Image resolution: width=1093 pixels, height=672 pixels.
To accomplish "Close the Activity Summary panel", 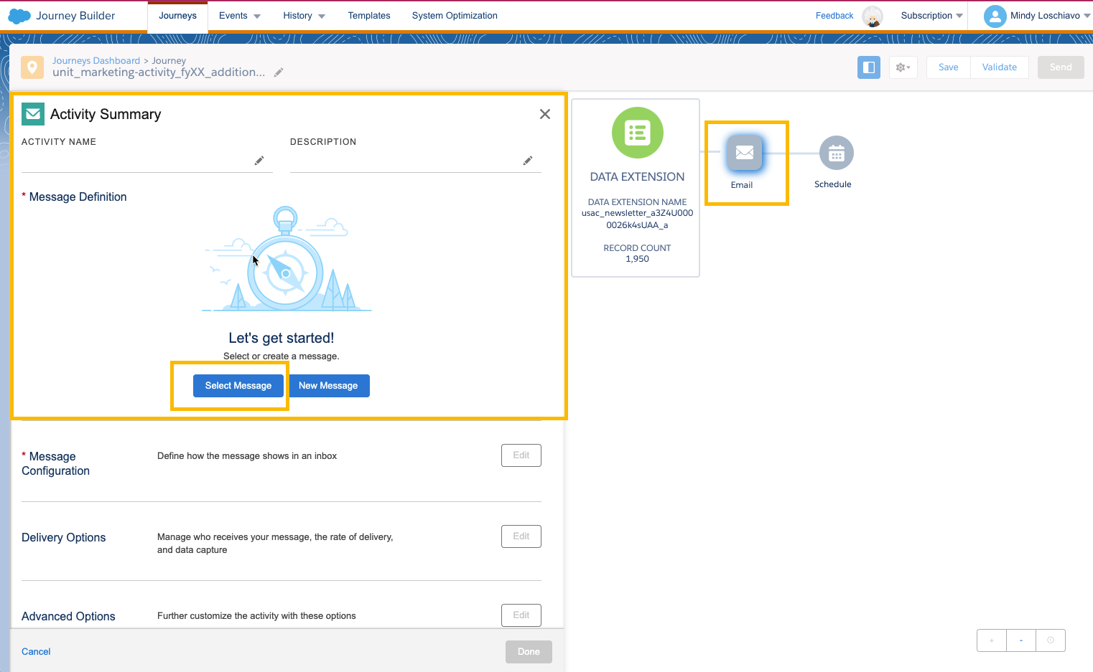I will click(545, 114).
